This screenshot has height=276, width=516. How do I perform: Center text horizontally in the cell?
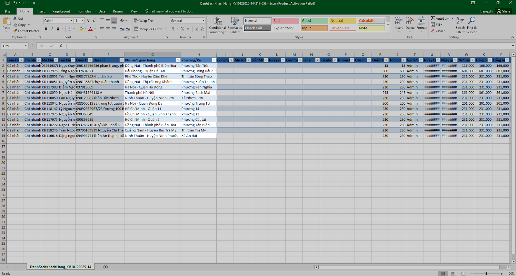(x=108, y=29)
